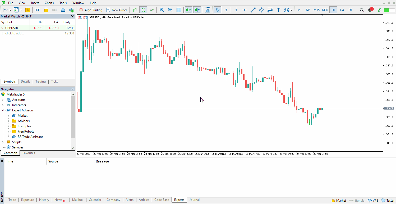Click the zoom in magnifier icon
396x204 pixels.
pos(162,10)
